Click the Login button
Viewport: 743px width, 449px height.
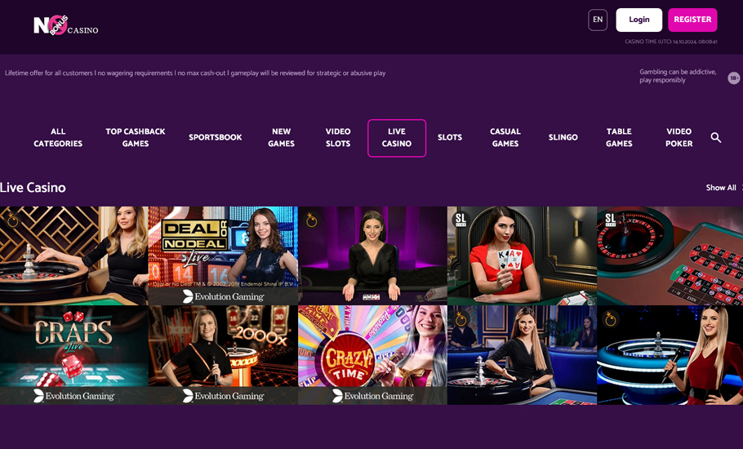tap(638, 20)
